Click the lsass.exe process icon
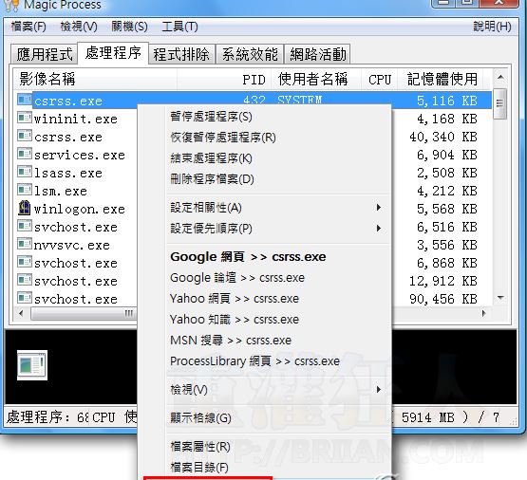Screen dimensions: 527x480 24,172
